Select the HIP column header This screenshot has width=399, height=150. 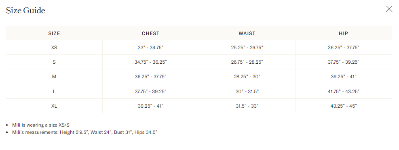click(344, 33)
